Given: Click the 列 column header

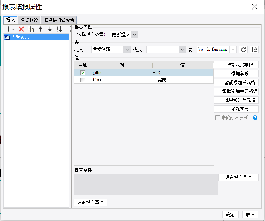Looking at the screenshot, I should coord(122,65).
